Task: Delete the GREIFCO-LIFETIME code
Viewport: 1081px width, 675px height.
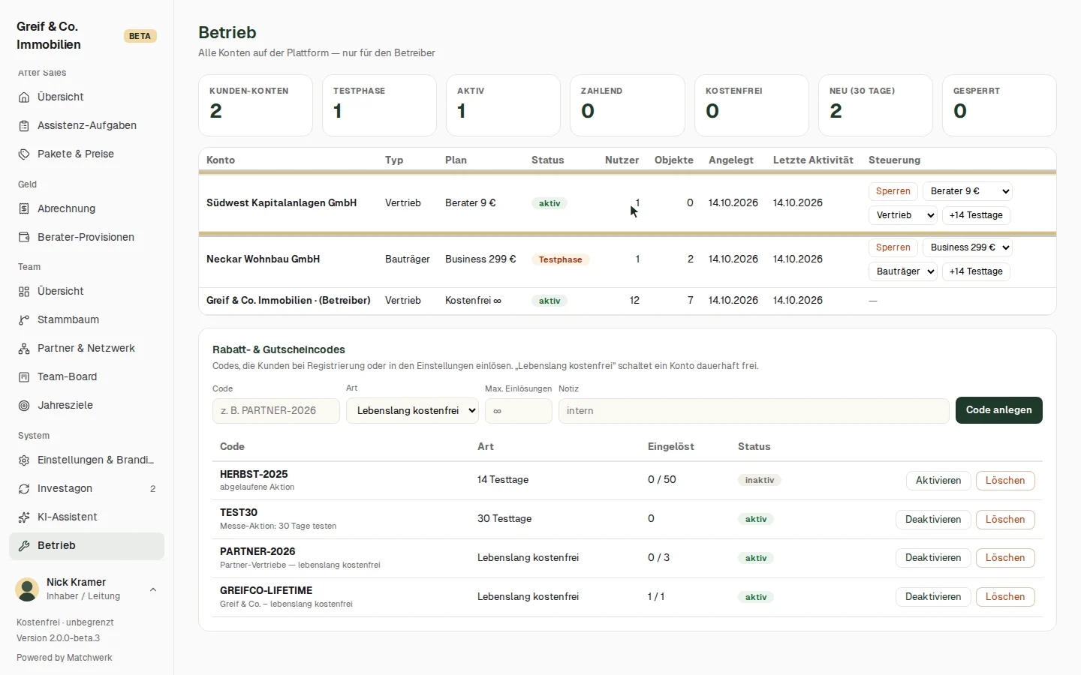Action: tap(1005, 597)
